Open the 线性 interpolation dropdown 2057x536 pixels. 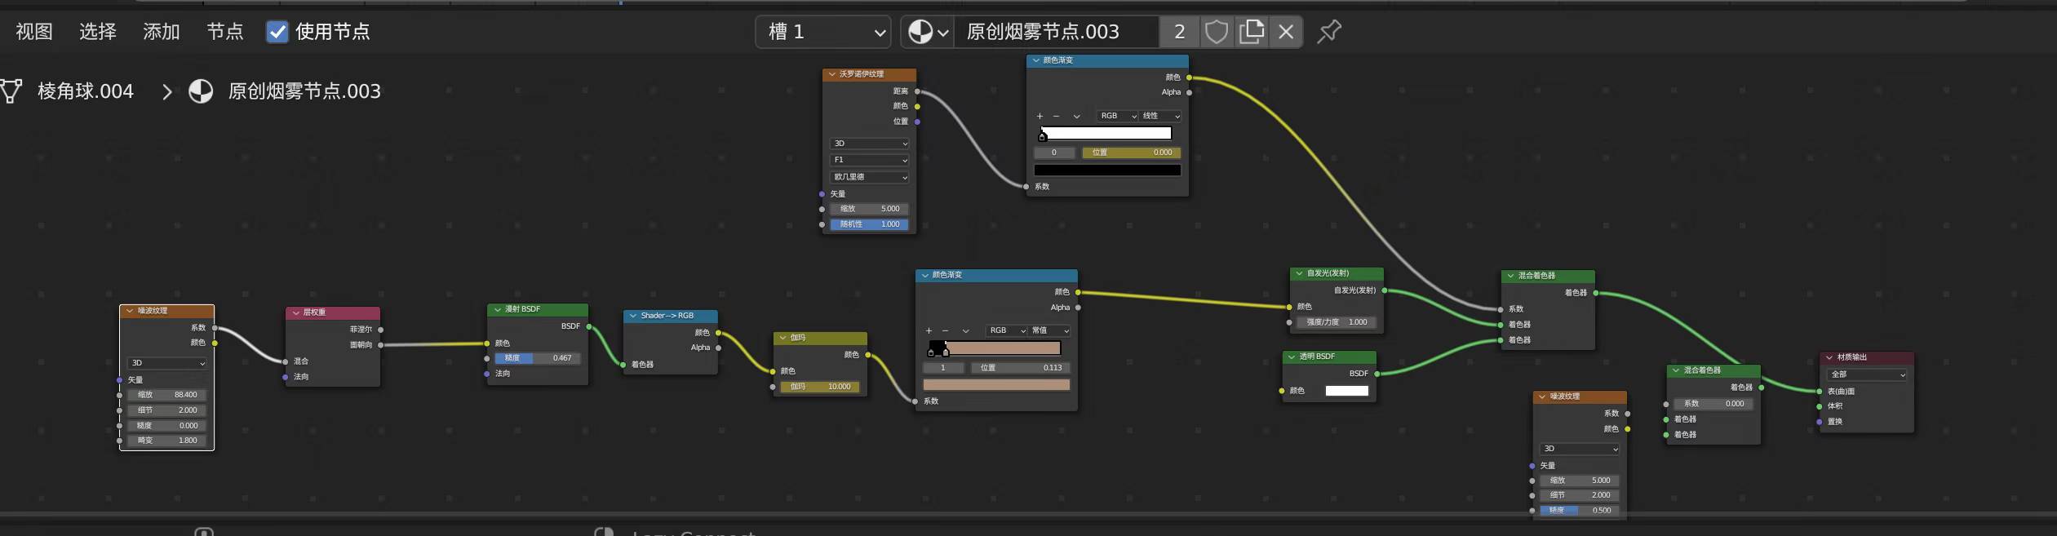tap(1160, 116)
